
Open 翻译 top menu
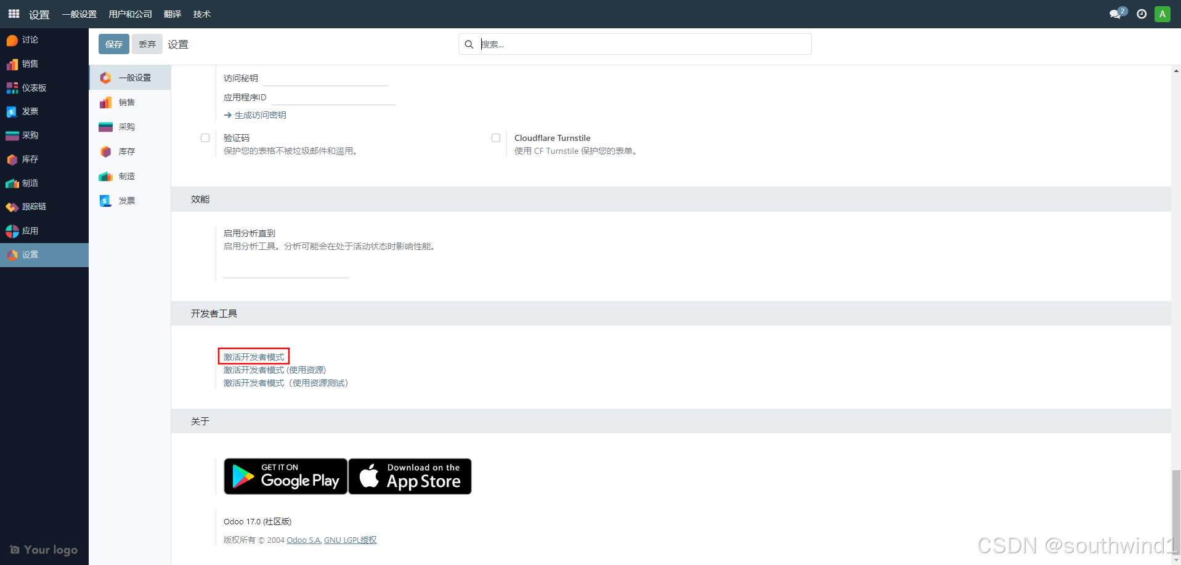(172, 14)
